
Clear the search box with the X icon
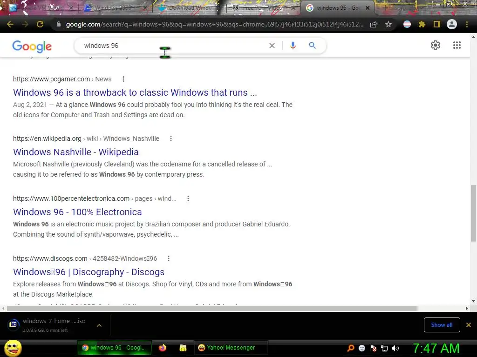272,46
